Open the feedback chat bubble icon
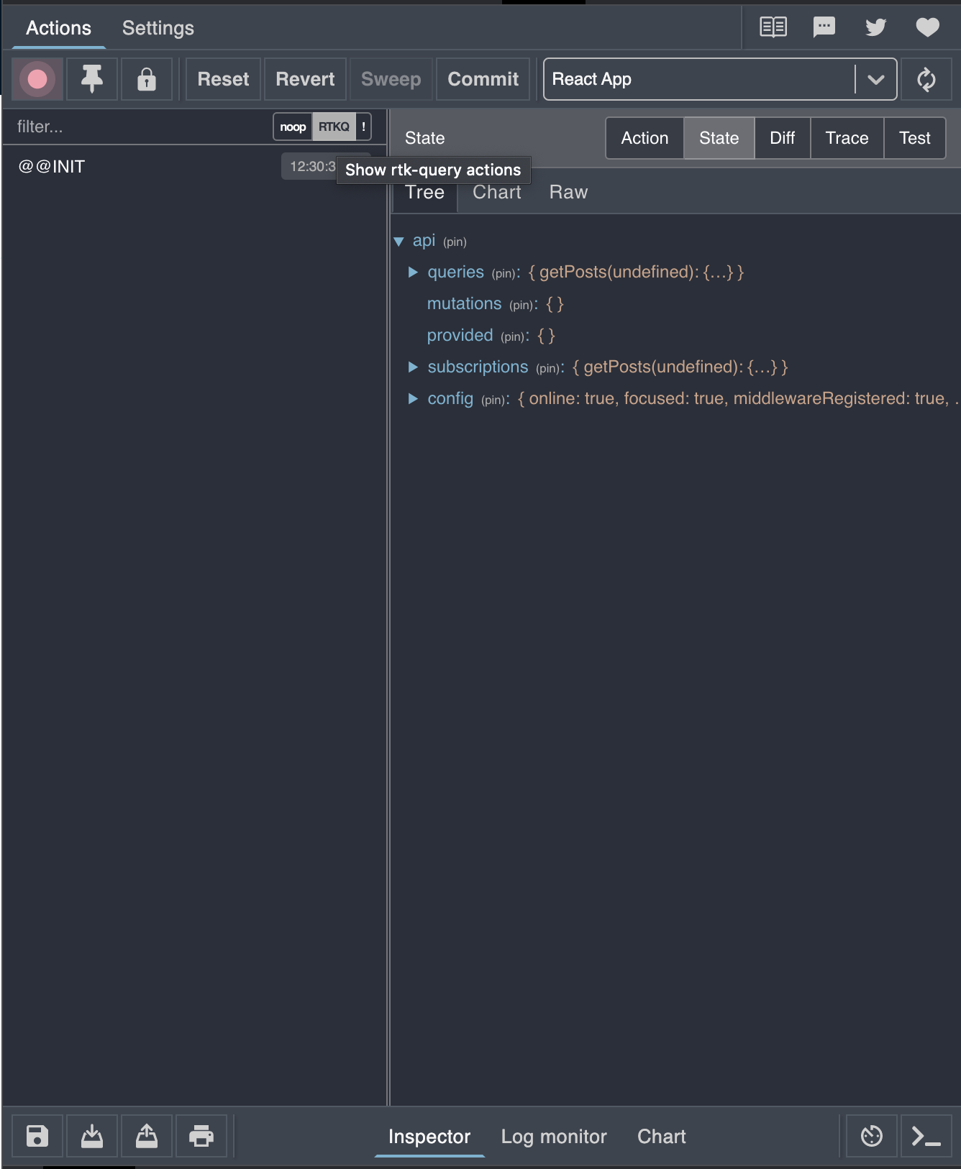The width and height of the screenshot is (961, 1169). point(824,27)
